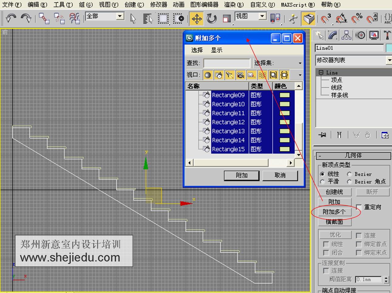Click the camera filter icon in 附加多个 dialog
This screenshot has width=392, height=293.
[x=240, y=75]
